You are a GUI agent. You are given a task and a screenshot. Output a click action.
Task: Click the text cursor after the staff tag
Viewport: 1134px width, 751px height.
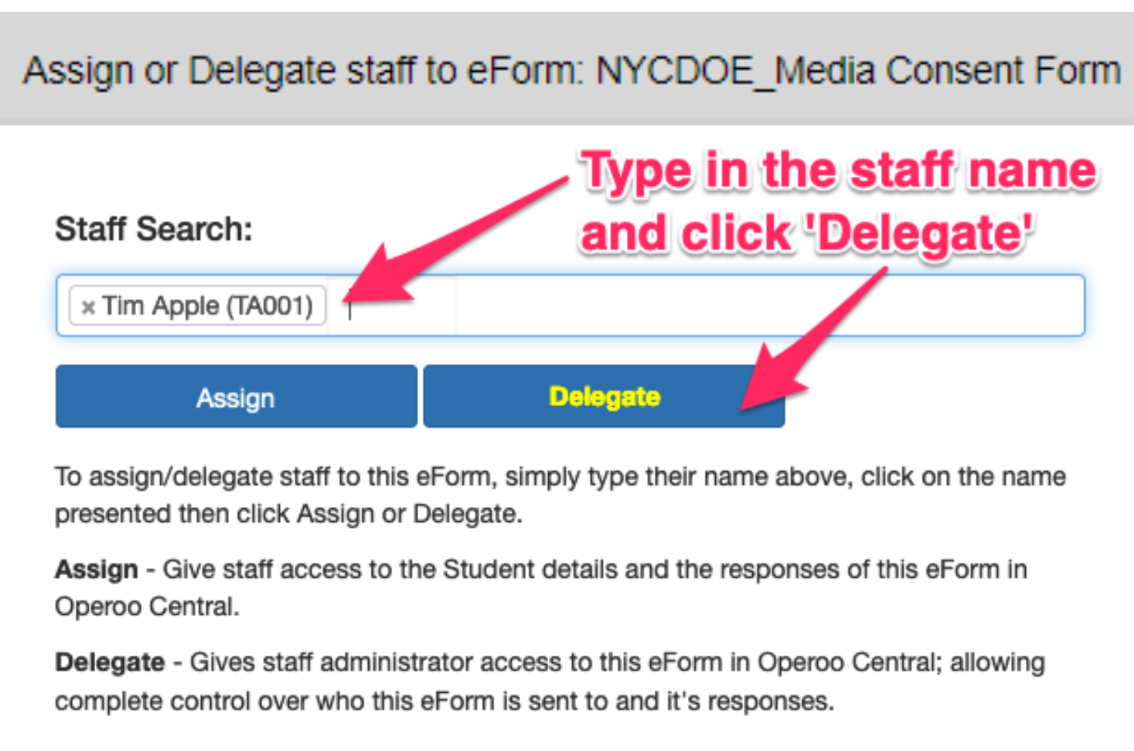[x=349, y=309]
